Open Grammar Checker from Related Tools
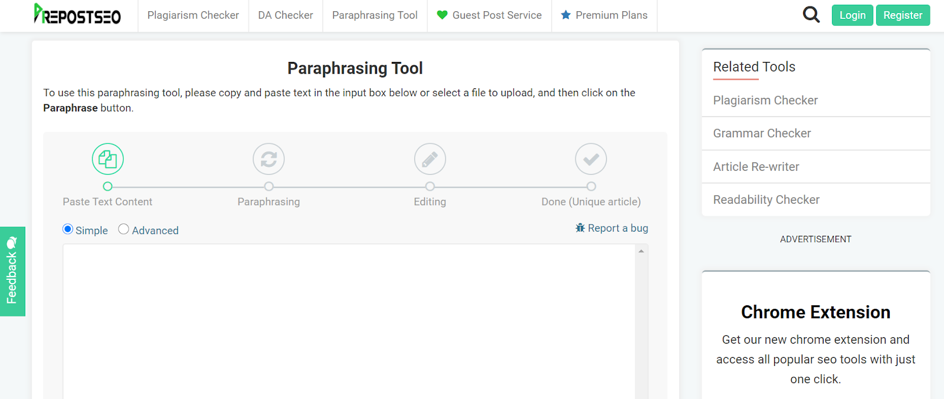The image size is (944, 399). pos(762,134)
